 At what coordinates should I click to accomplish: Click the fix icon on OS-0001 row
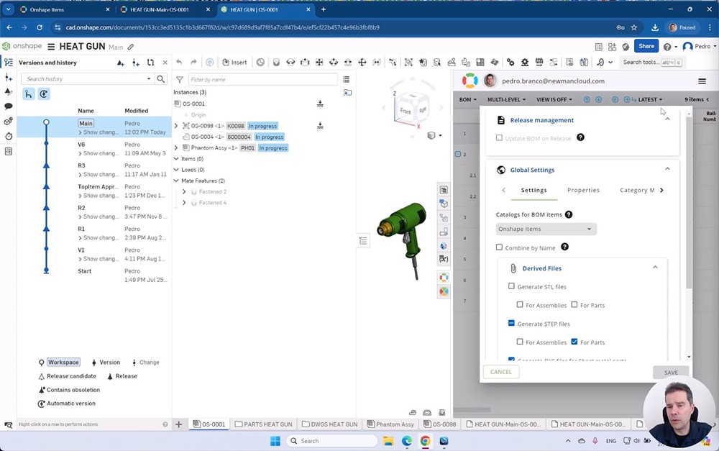[320, 104]
